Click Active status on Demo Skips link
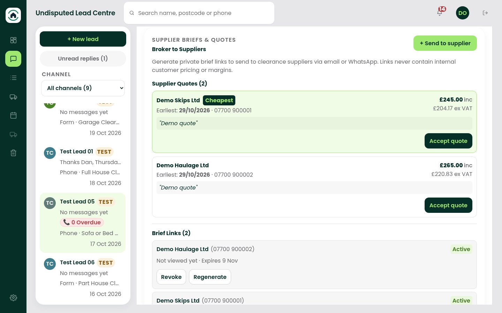Viewport: 502px width, 313px height. [x=461, y=300]
